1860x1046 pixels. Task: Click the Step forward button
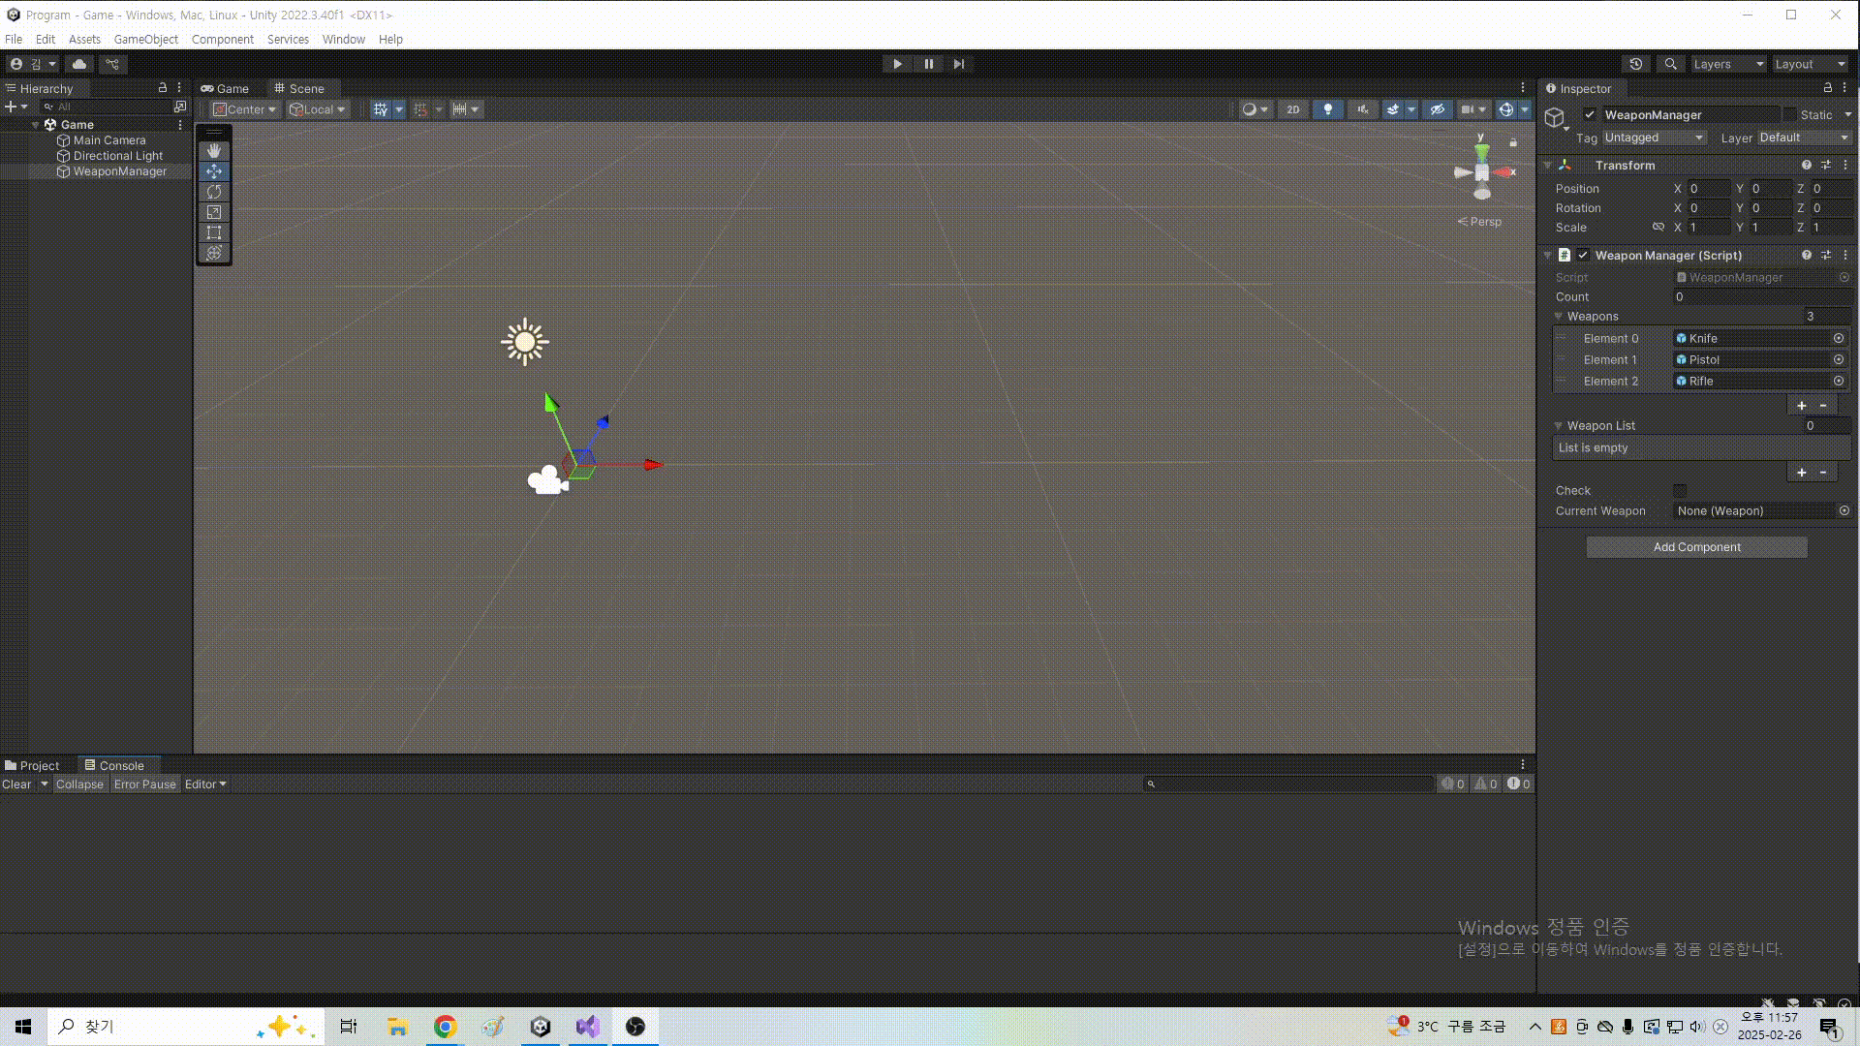coord(959,64)
